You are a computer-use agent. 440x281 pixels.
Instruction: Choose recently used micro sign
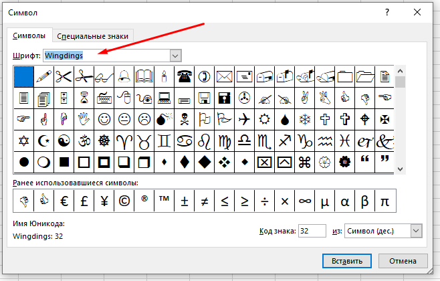[x=325, y=201]
